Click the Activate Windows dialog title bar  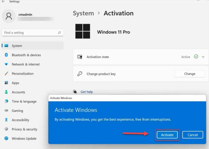(x=127, y=98)
